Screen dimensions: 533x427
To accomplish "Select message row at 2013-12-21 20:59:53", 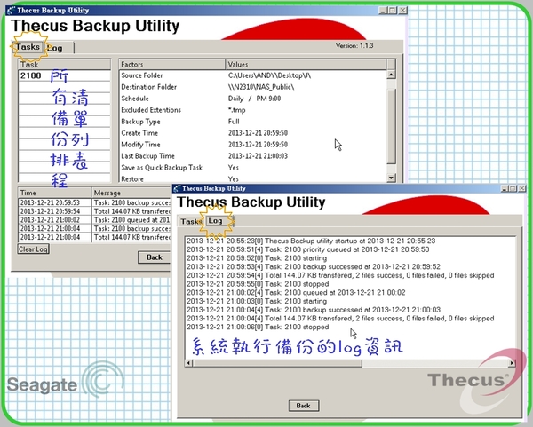I will [x=94, y=202].
